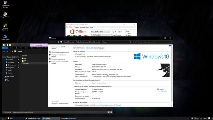Open recent locations dropdown in Sistema window
Screen dimensions: 213x120
tap(56, 42)
